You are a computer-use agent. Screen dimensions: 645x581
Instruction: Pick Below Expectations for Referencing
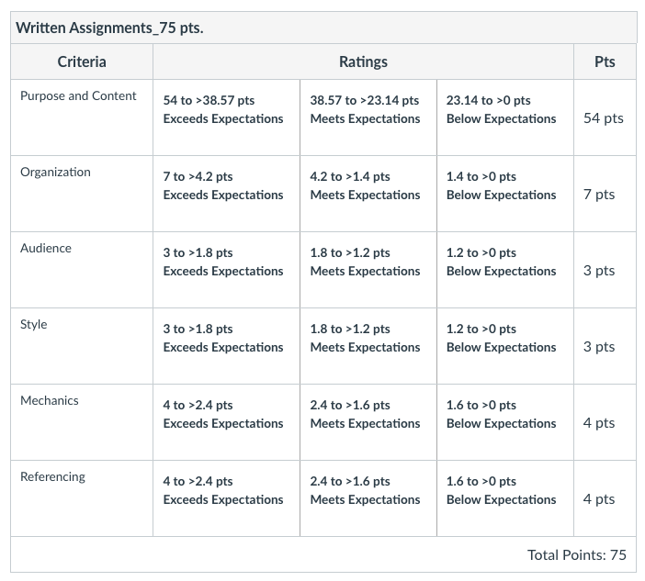pos(505,498)
